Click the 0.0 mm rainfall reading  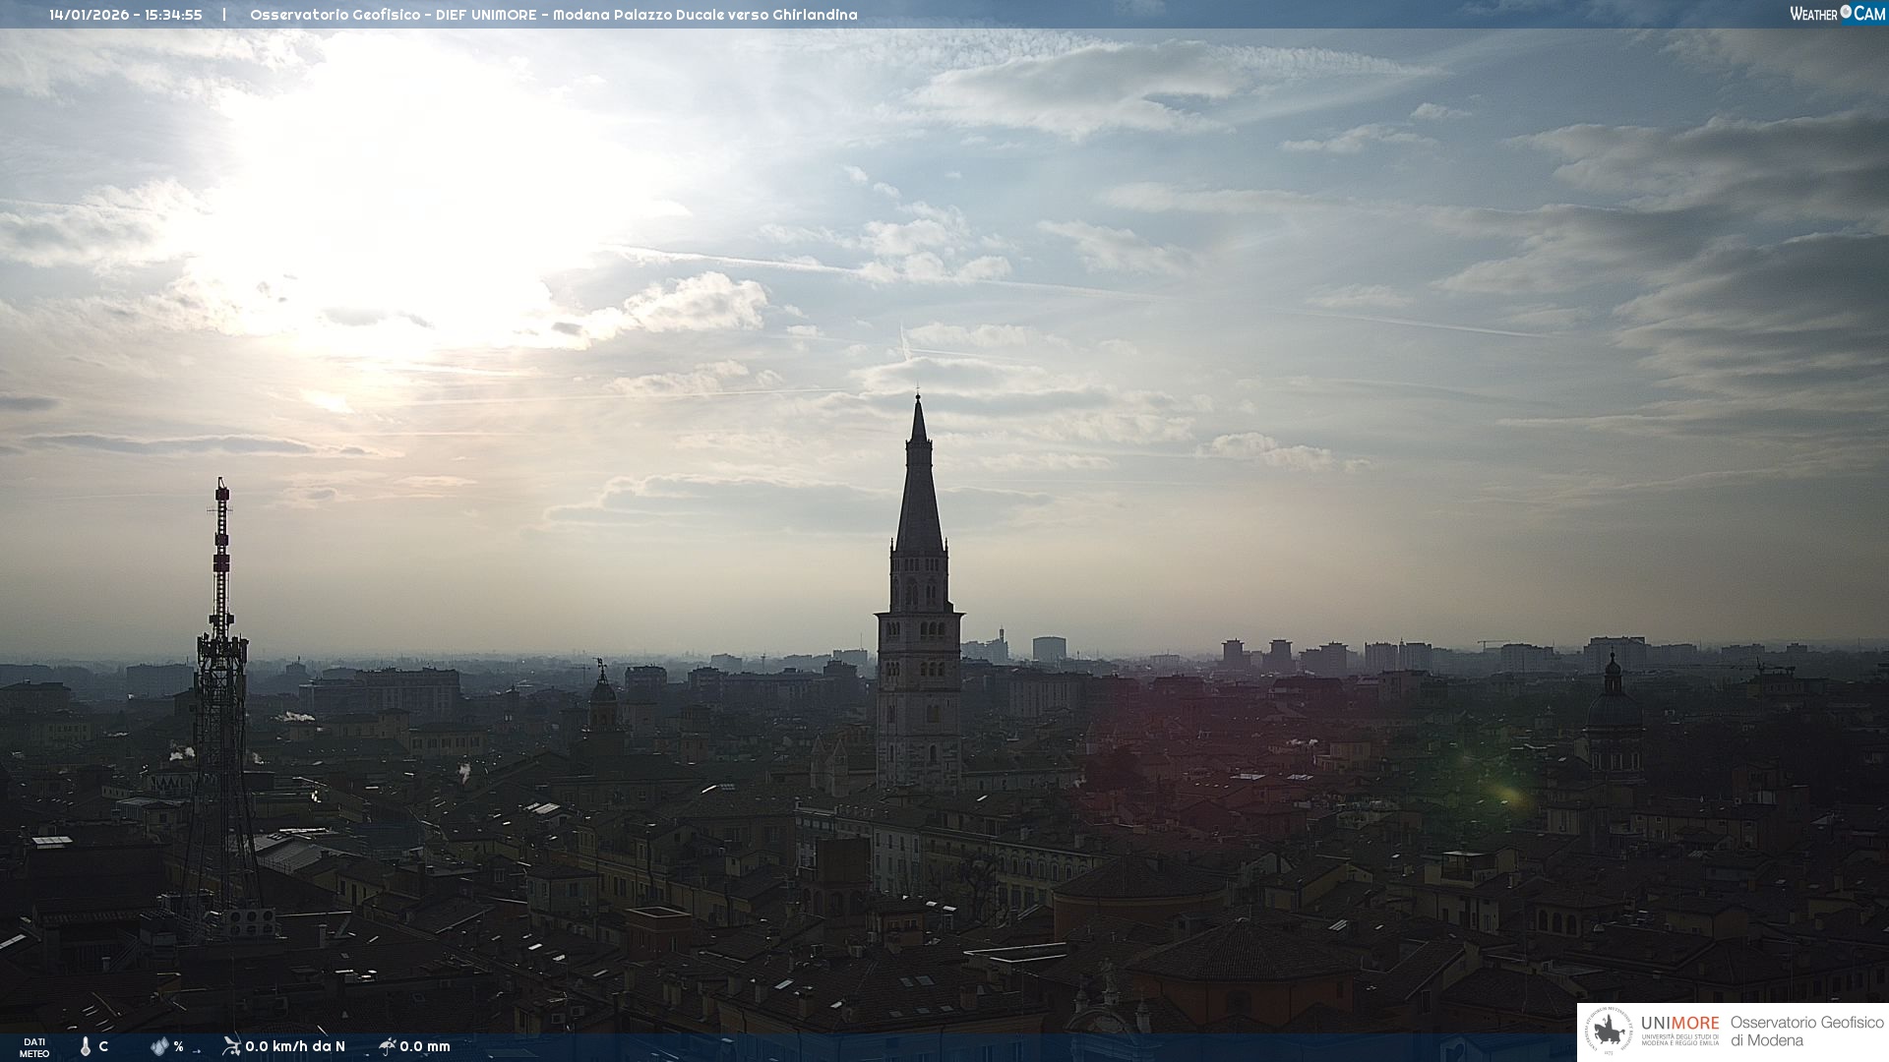coord(425,1046)
